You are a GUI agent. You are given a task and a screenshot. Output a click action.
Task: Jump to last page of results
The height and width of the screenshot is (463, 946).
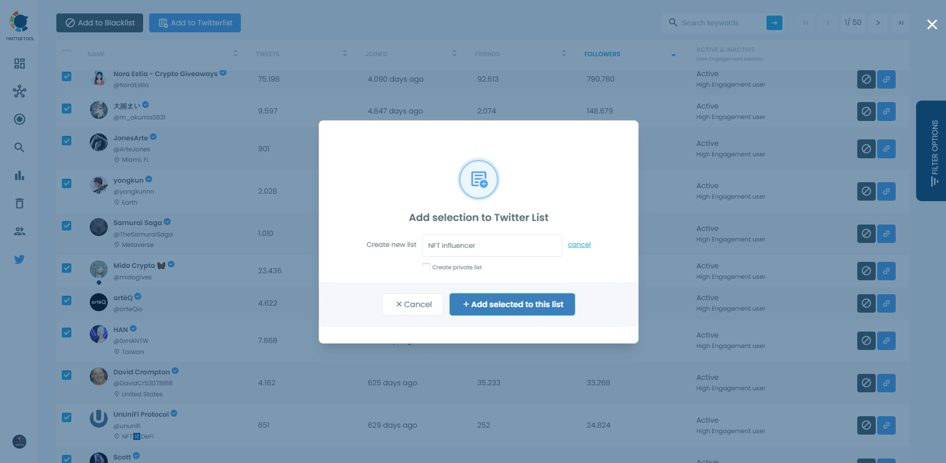(901, 23)
